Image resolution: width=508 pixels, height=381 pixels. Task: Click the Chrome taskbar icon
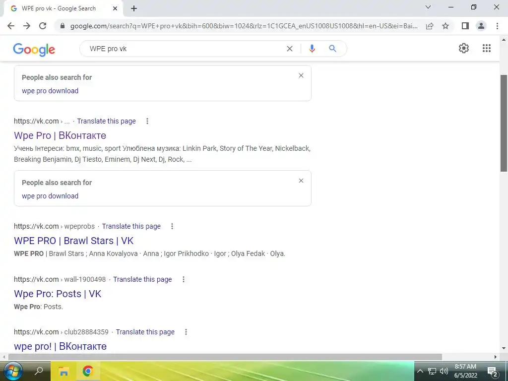click(x=88, y=371)
